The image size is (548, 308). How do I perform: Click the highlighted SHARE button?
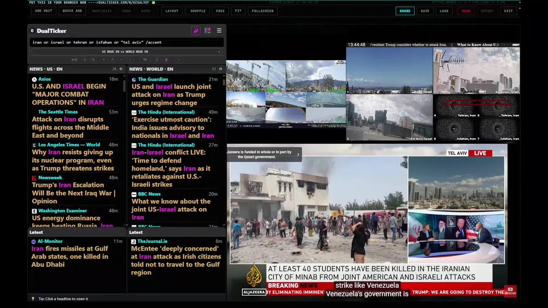point(405,11)
